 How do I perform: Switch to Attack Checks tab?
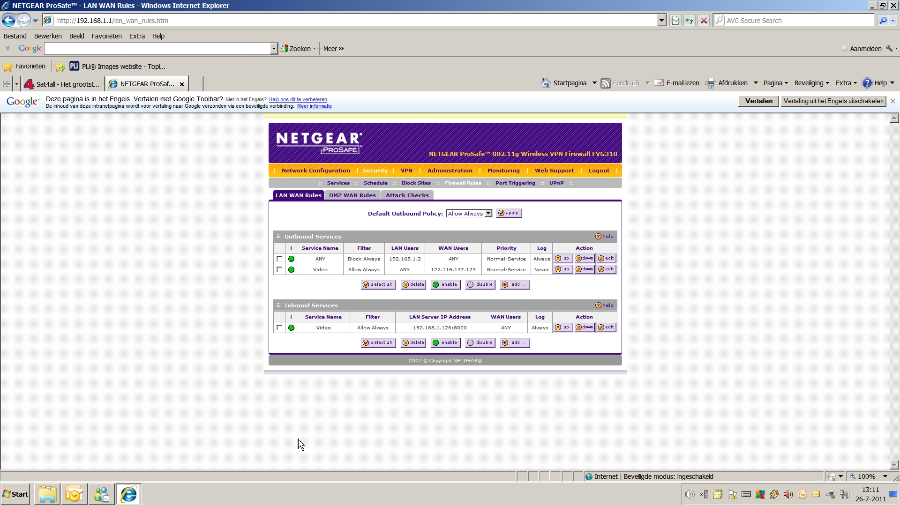[x=407, y=195]
